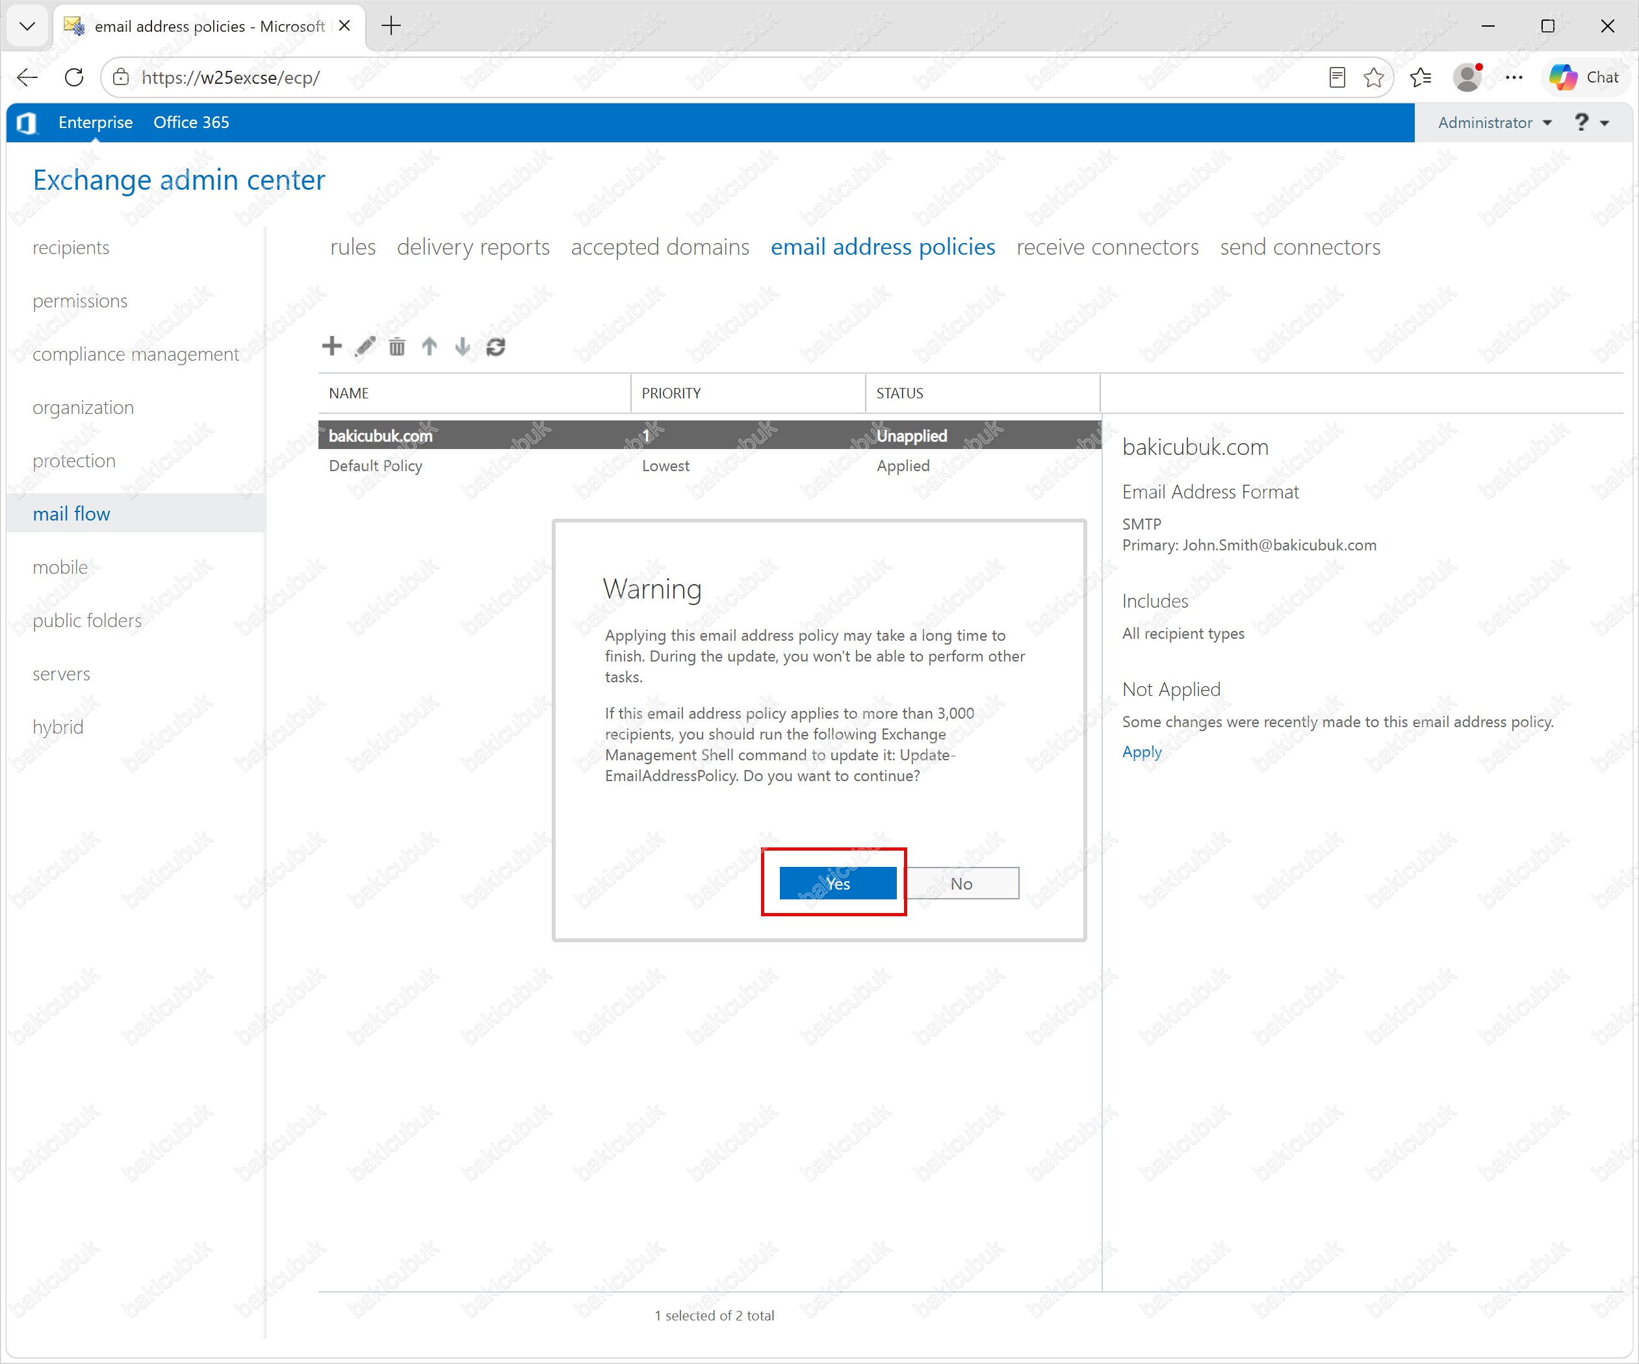Switch to the Enterprise tab
This screenshot has width=1639, height=1364.
point(96,123)
